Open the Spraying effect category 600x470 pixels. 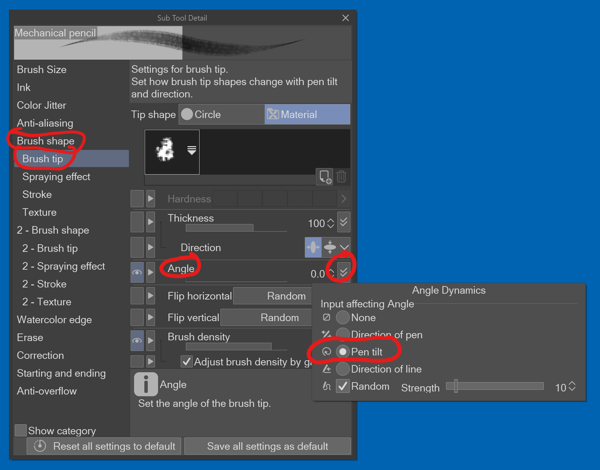(56, 177)
